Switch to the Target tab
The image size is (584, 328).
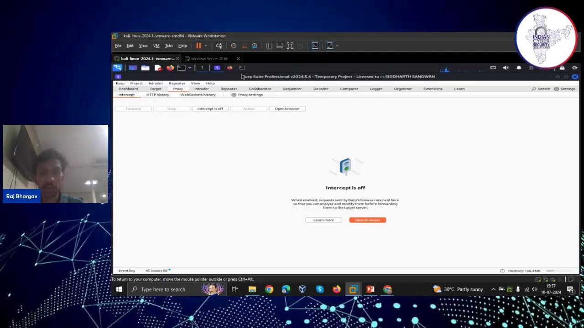click(156, 89)
